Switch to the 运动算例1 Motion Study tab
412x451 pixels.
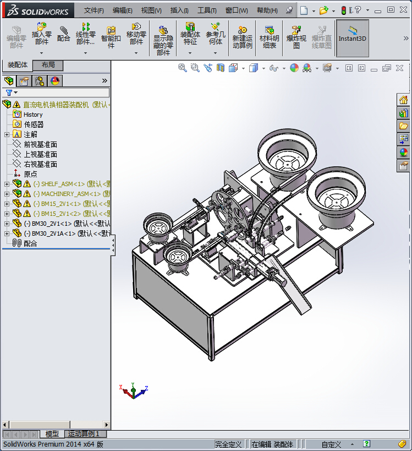pos(86,434)
